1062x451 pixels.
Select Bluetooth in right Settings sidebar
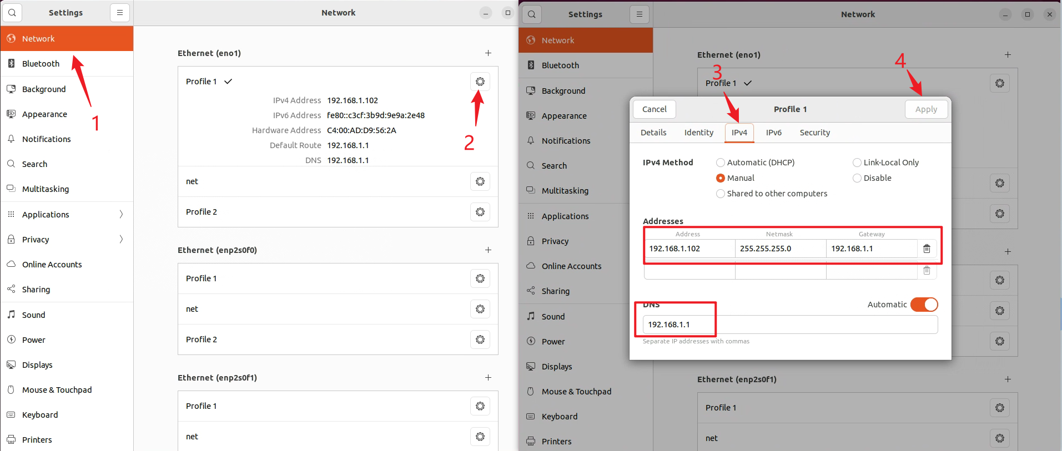click(586, 65)
